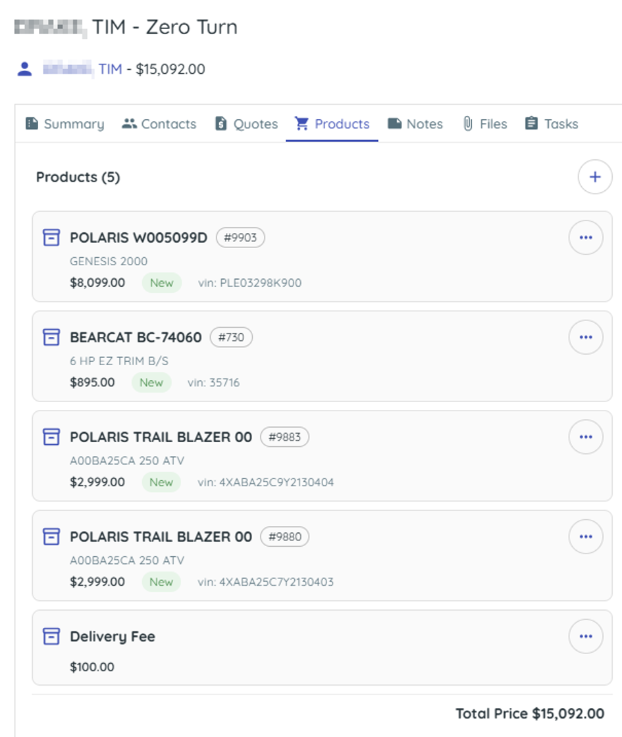Viewport: 622px width, 737px height.
Task: Click the Notes tab note icon
Action: (394, 123)
